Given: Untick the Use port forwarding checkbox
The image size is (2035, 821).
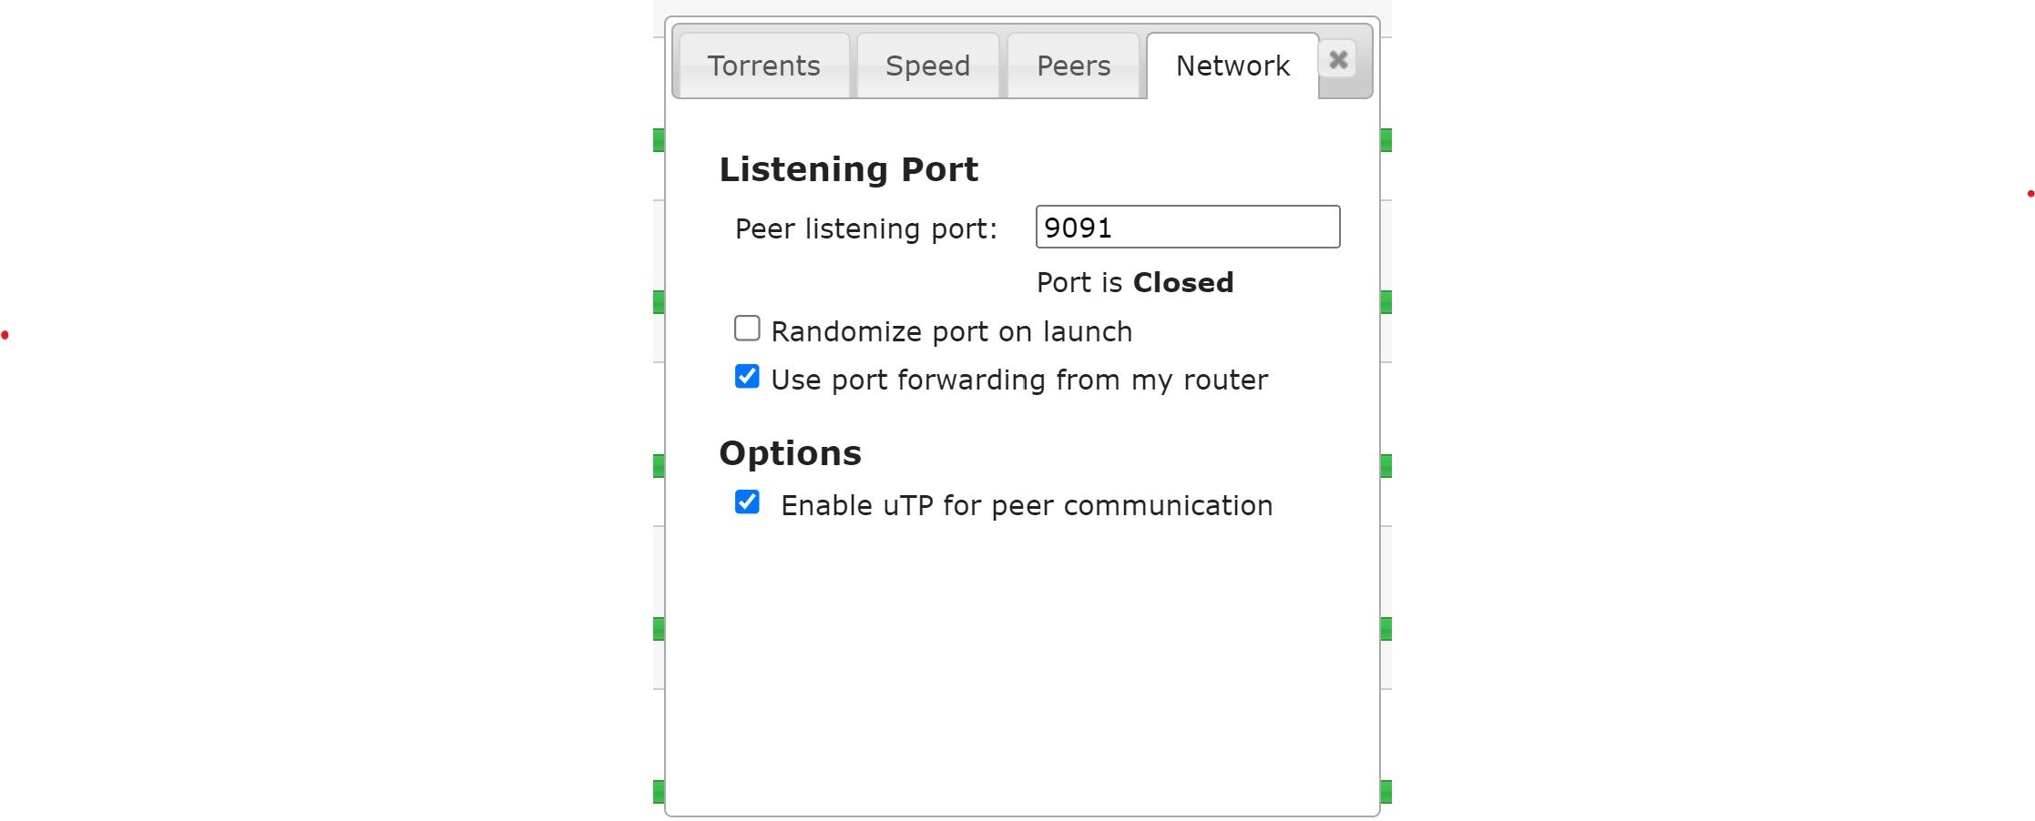Looking at the screenshot, I should click(x=747, y=377).
